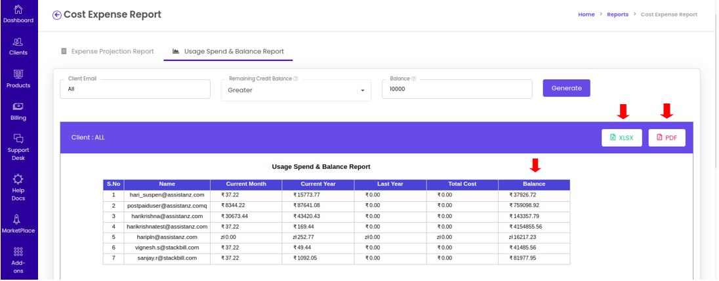Go to Reports breadcrumb link
The width and height of the screenshot is (719, 281).
618,14
